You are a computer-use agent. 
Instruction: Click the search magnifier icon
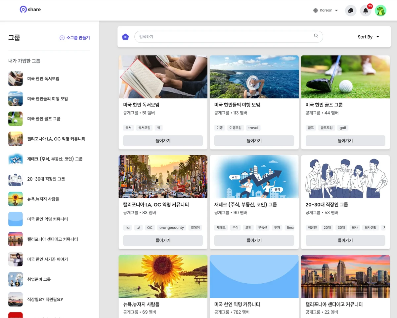[x=316, y=36]
